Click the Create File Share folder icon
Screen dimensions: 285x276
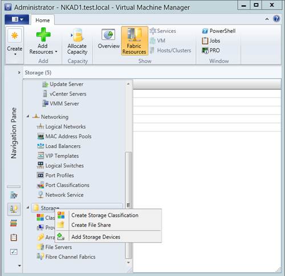coord(61,225)
